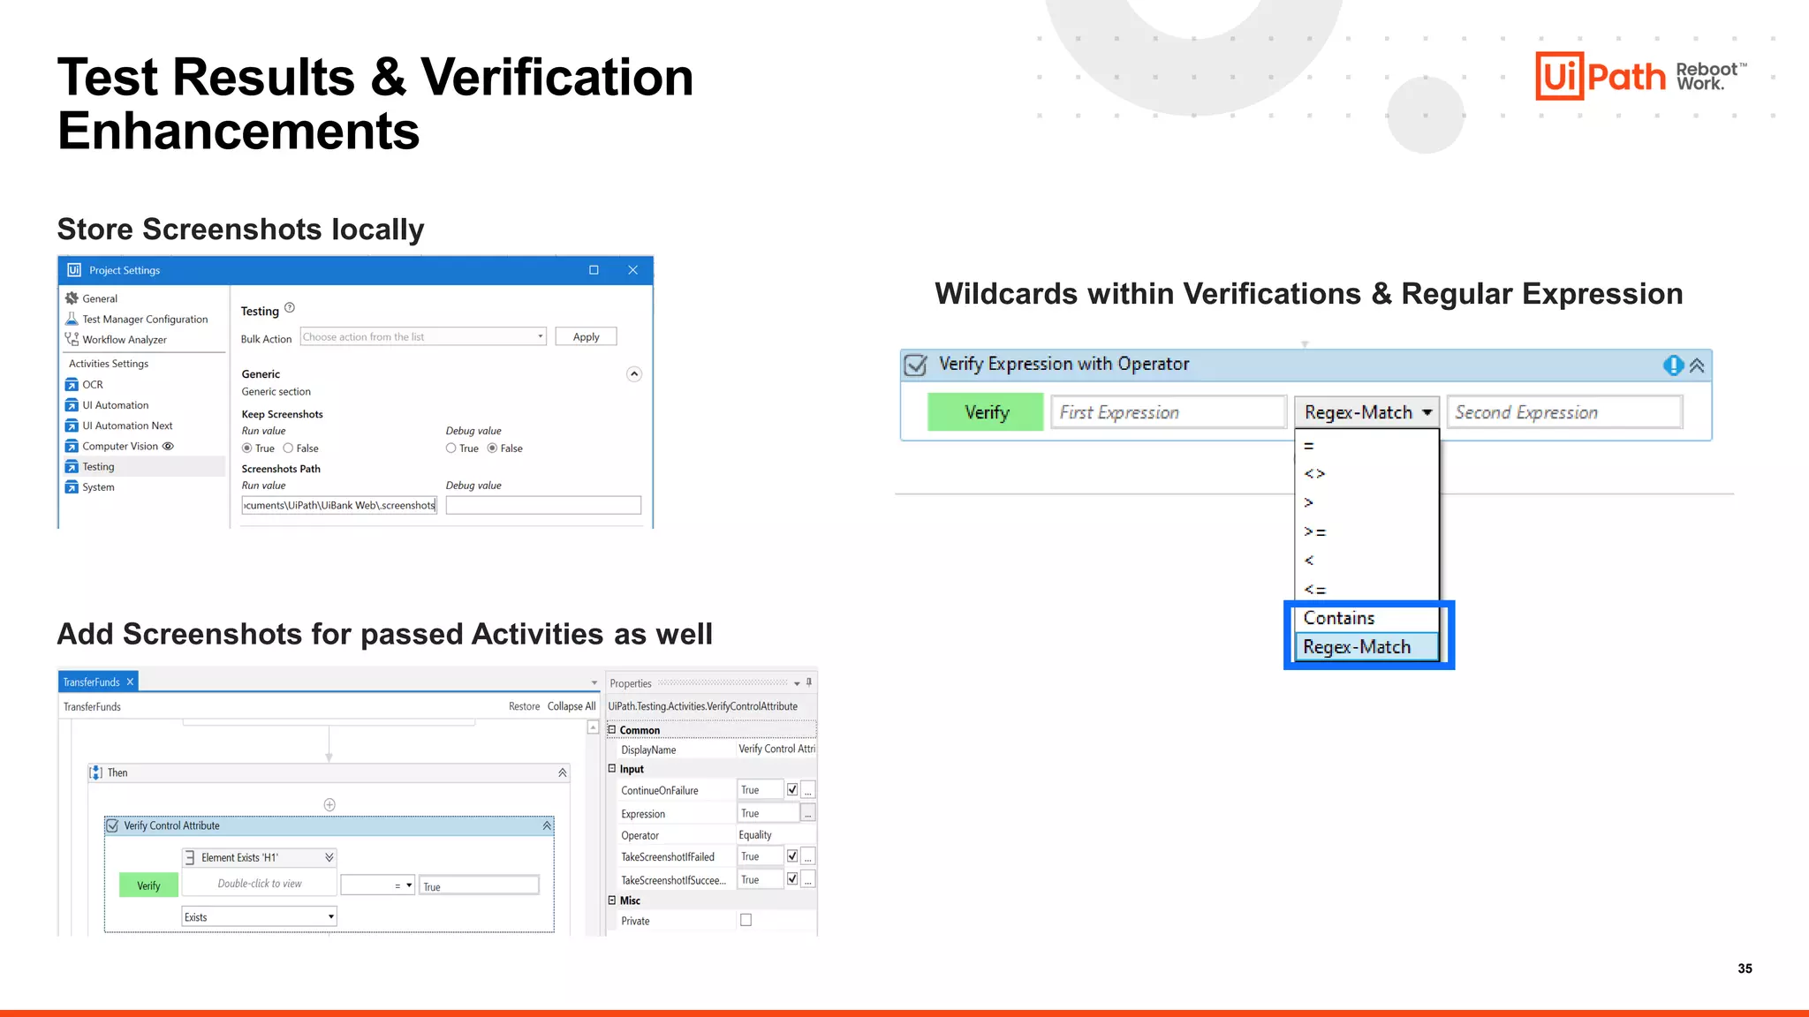Select System in Activities Settings
Image resolution: width=1809 pixels, height=1017 pixels.
pyautogui.click(x=98, y=487)
